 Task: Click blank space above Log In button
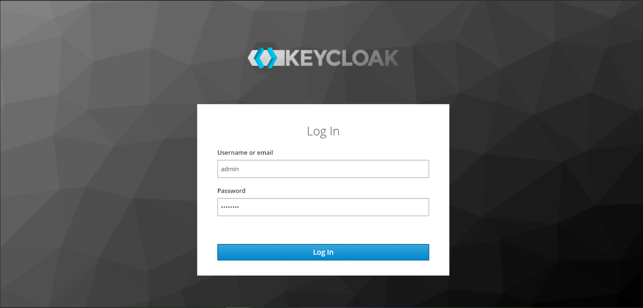point(323,230)
